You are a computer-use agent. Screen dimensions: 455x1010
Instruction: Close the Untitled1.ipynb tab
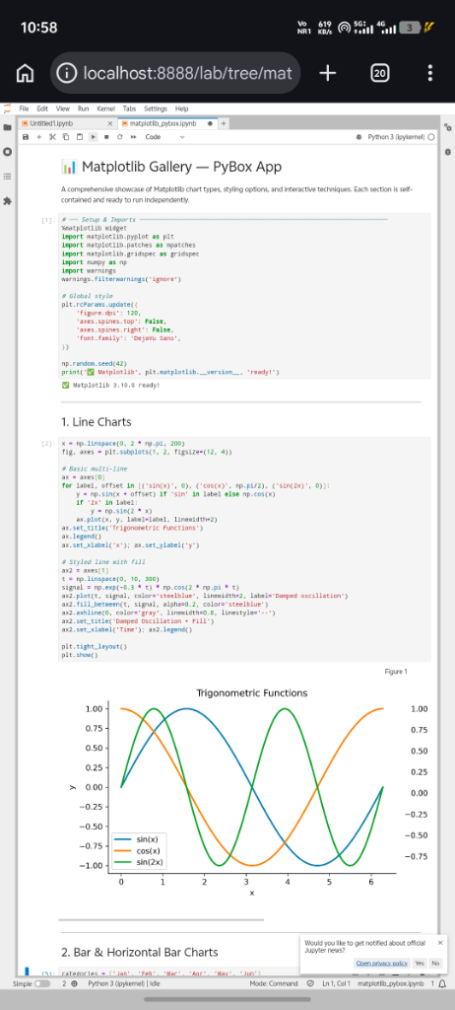109,122
